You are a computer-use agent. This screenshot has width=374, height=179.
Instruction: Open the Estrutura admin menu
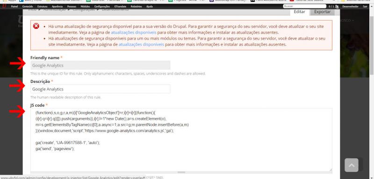tap(42, 7)
